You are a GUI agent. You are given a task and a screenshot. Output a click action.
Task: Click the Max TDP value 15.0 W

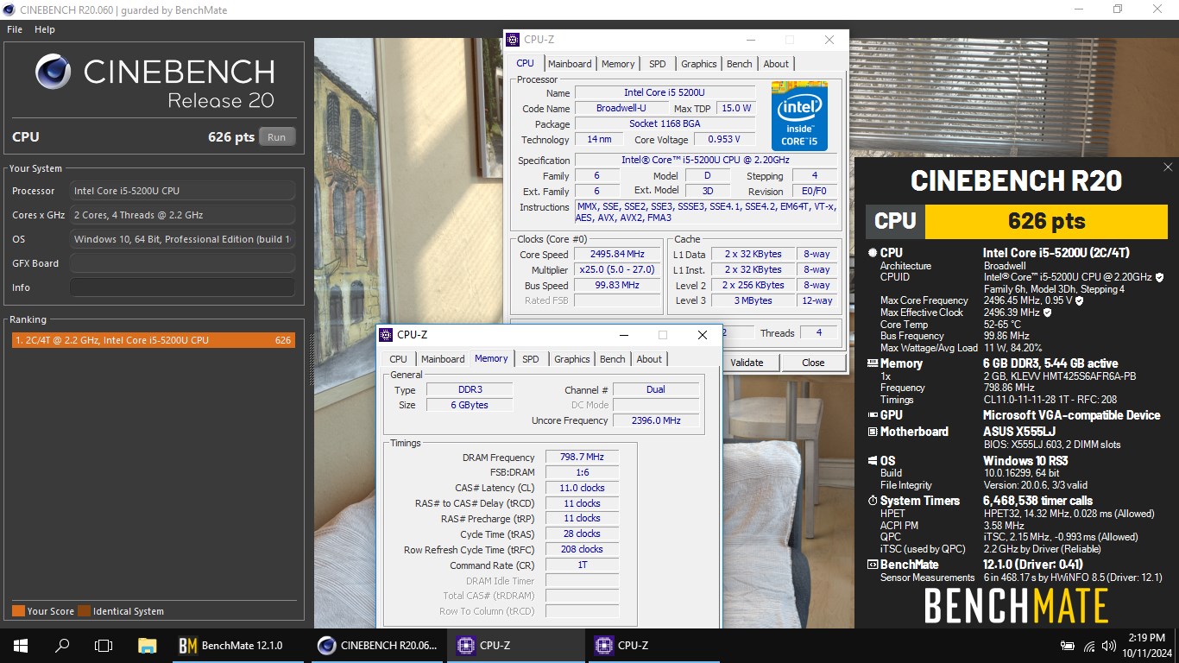tap(736, 109)
